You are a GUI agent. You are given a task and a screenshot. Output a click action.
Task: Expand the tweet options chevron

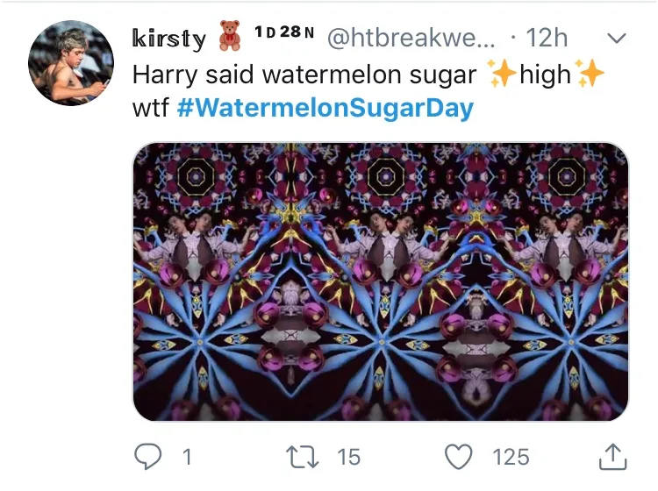coord(617,39)
